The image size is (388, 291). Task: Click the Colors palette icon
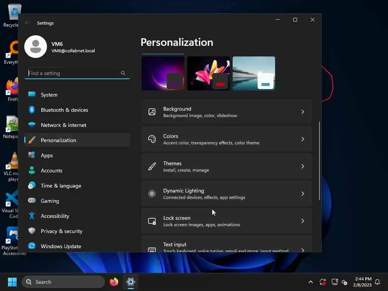point(152,139)
